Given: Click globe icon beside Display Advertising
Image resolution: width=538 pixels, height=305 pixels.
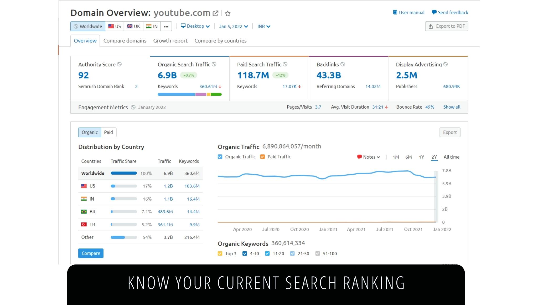Looking at the screenshot, I should [x=446, y=64].
